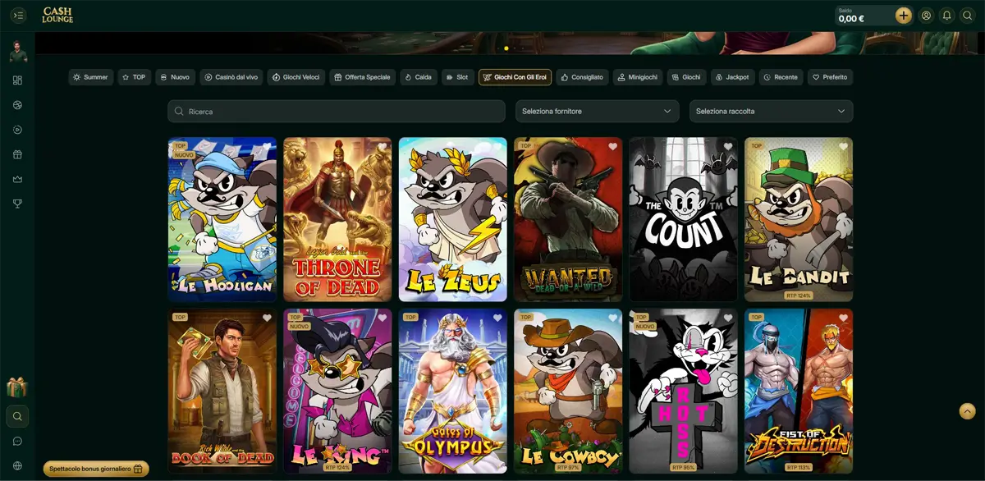Open the Gates of Olympus game thumbnail

(x=452, y=391)
